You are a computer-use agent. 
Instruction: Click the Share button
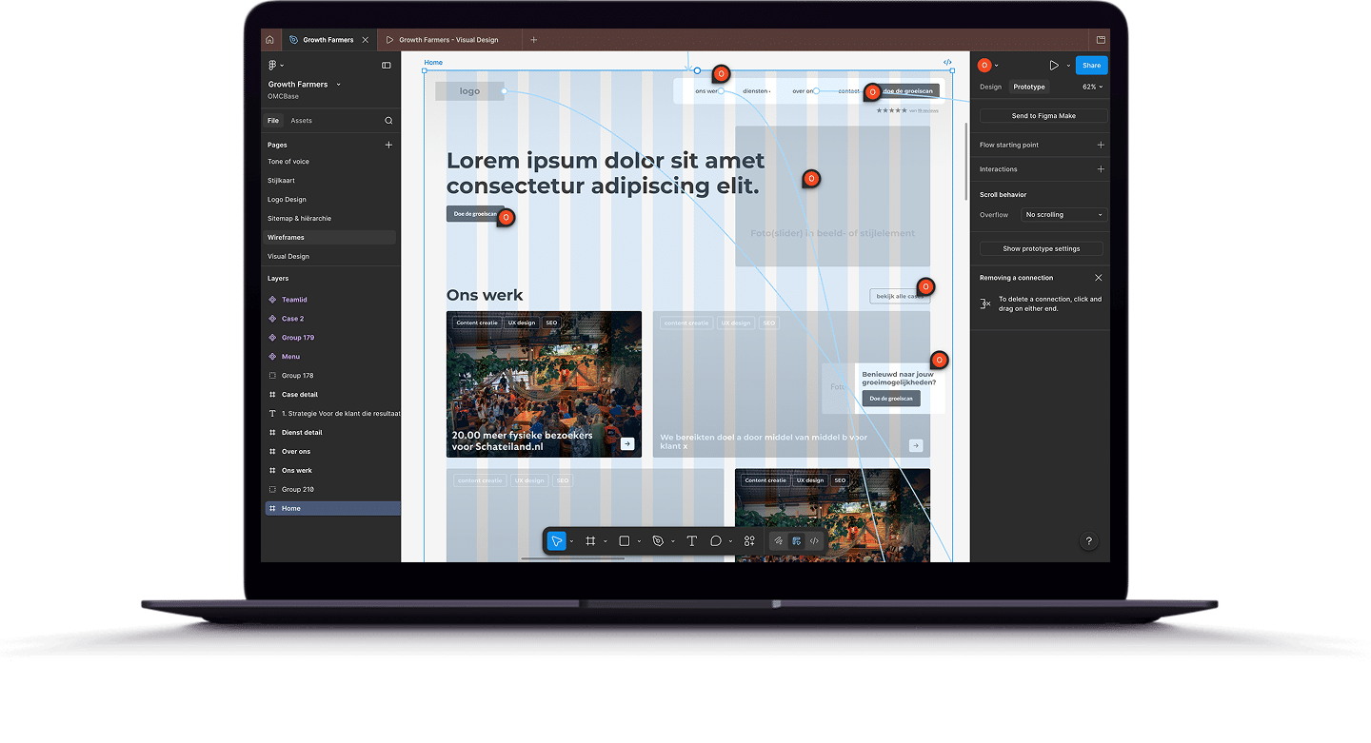[x=1091, y=66]
